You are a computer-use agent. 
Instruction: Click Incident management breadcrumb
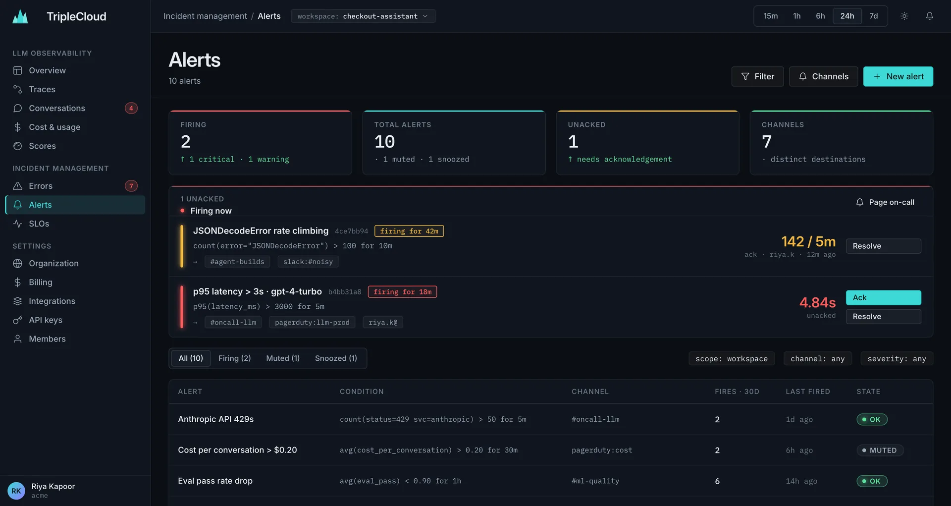coord(205,16)
